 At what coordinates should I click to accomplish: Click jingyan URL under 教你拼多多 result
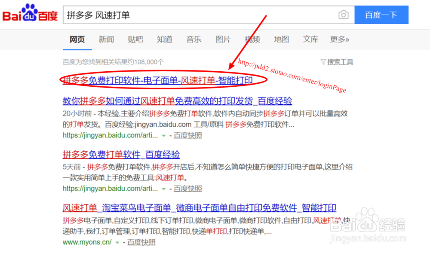110,135
